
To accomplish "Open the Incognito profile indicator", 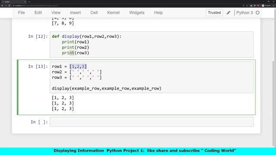I will tap(267, 6).
